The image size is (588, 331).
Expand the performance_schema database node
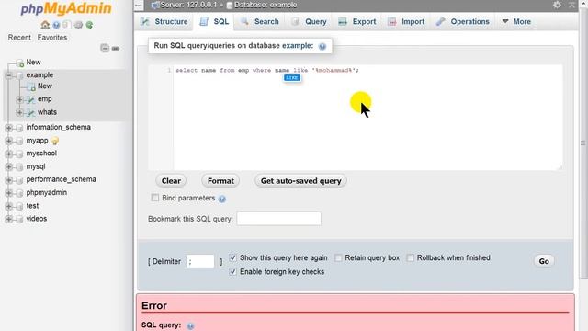point(8,180)
